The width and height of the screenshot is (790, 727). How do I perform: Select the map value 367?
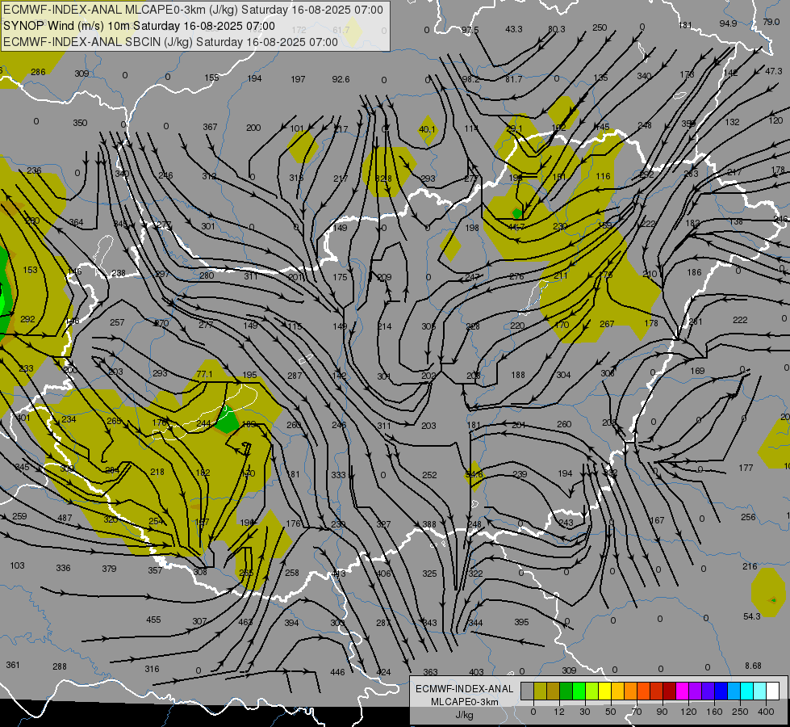pos(210,127)
